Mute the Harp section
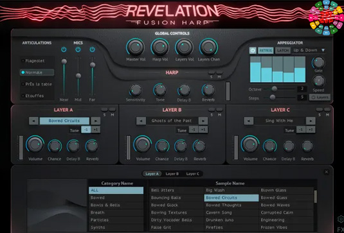The height and width of the screenshot is (233, 344). click(x=219, y=73)
